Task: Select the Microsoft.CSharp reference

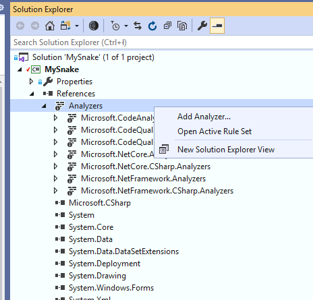Action: pos(100,203)
